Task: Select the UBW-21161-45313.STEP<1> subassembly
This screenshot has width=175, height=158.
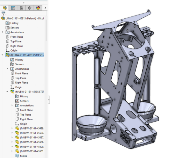Action: coord(25,55)
